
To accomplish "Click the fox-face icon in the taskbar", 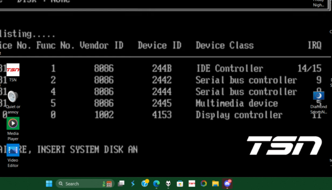I will (x=168, y=184).
